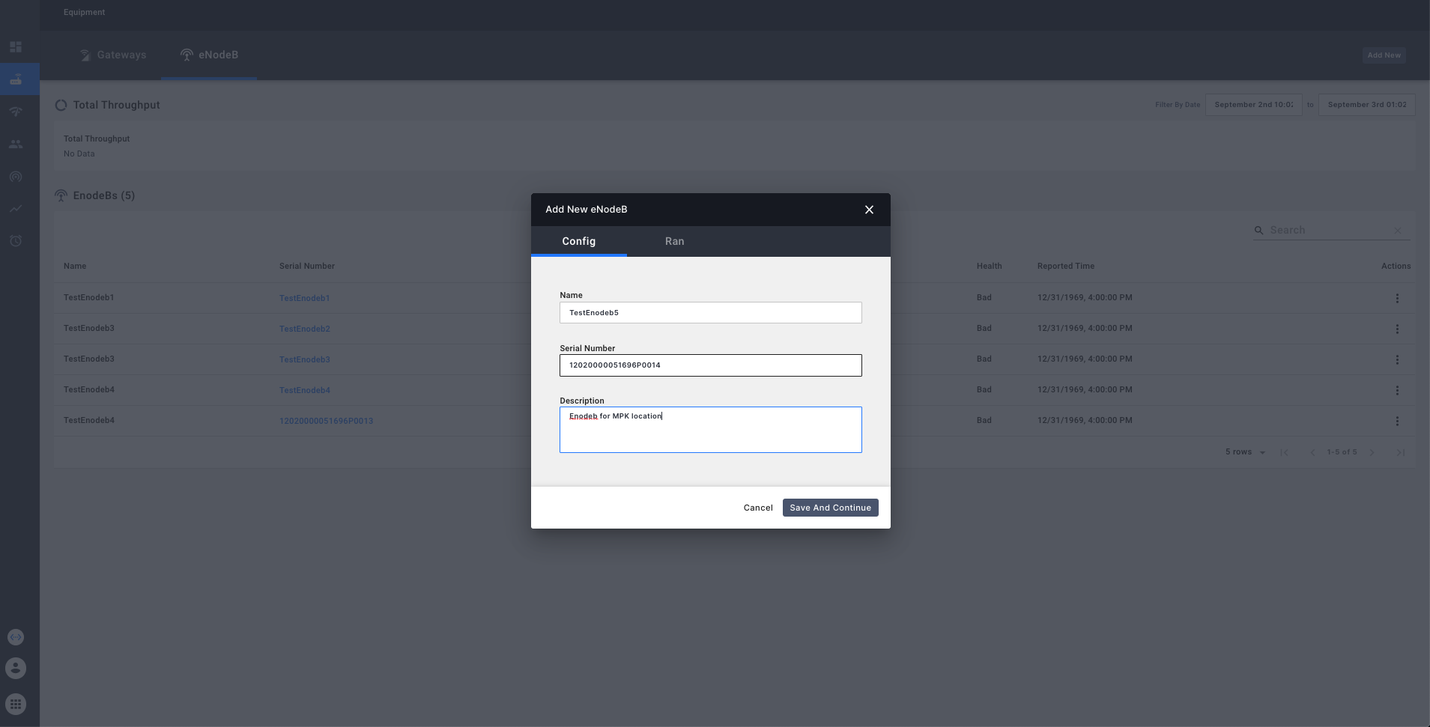Open actions menu for TestEnodeb1 row
This screenshot has height=727, width=1430.
click(1396, 297)
